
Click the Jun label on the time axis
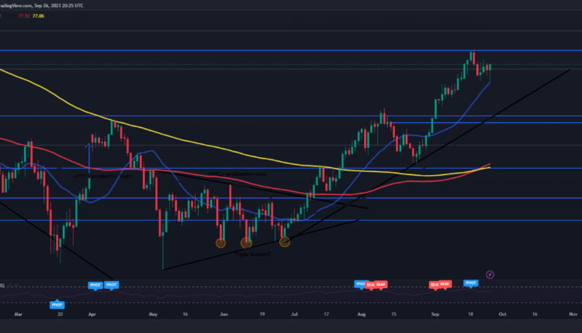[223, 315]
